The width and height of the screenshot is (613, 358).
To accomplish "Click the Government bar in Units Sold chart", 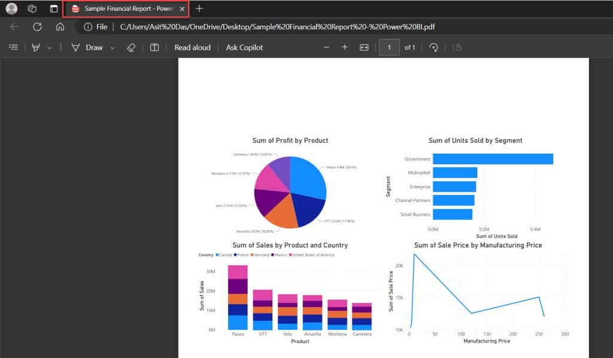I will (x=493, y=159).
